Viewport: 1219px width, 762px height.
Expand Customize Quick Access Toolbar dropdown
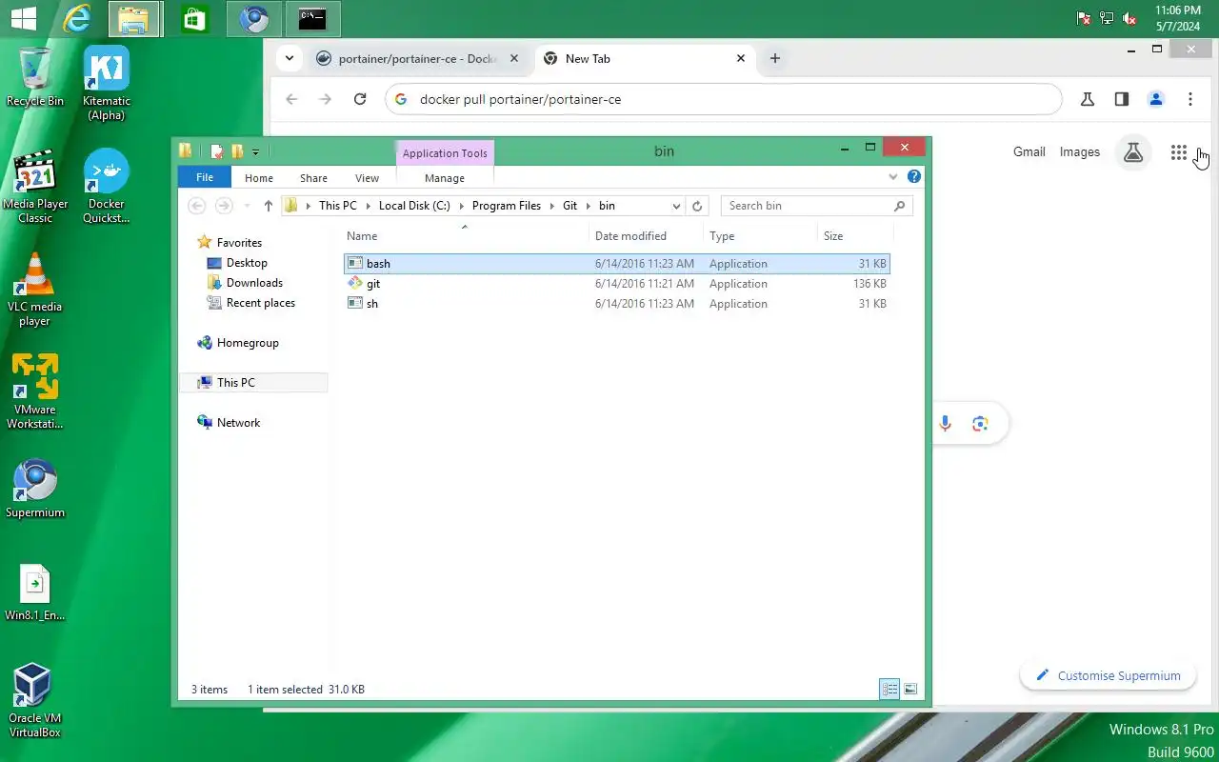(256, 151)
